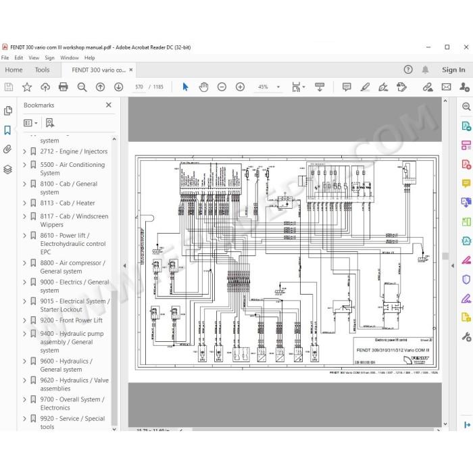Screen dimensions: 473x473
Task: Click the Print file icon
Action: click(x=63, y=87)
